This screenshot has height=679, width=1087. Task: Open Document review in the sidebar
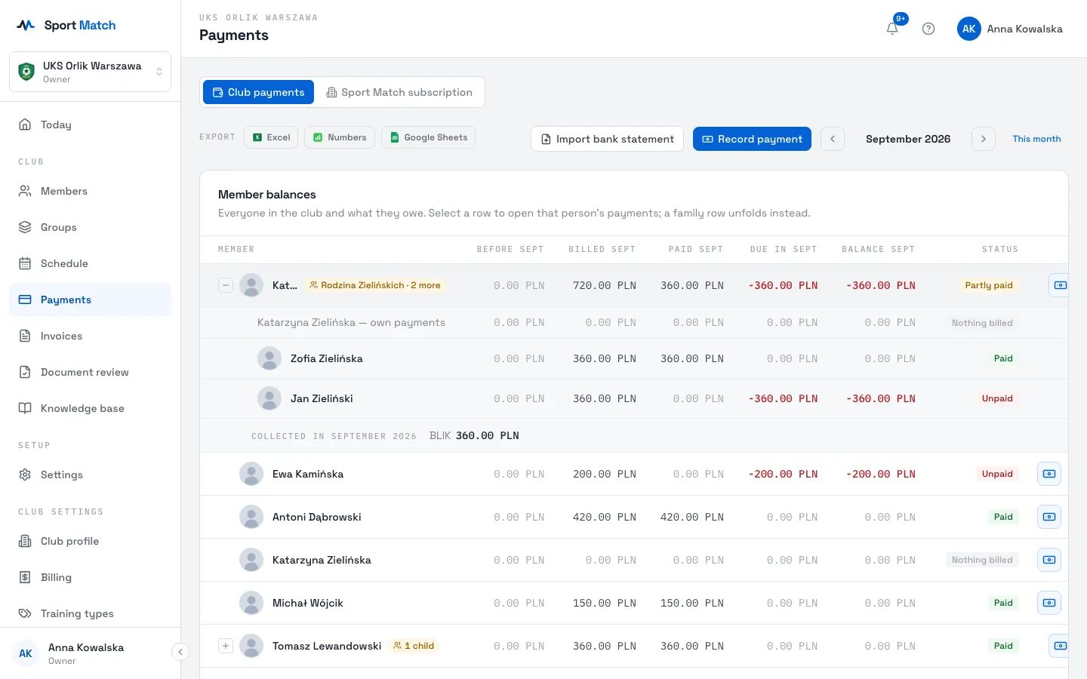pos(91,372)
